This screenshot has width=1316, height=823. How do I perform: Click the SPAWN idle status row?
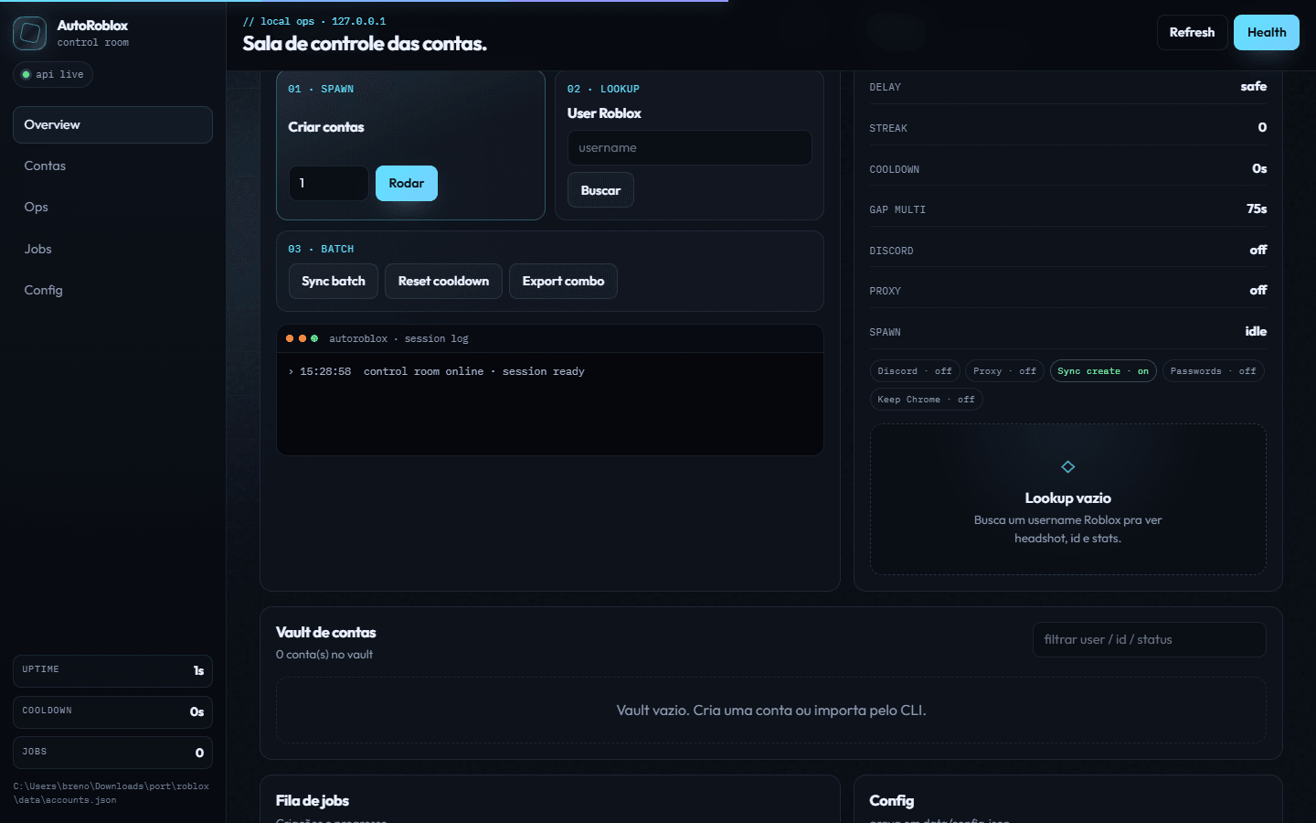(x=1067, y=332)
